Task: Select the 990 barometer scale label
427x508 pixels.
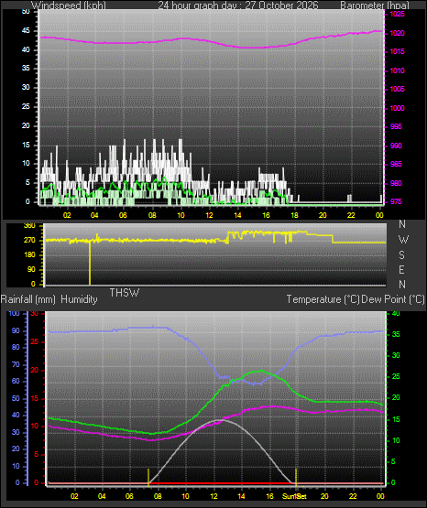Action: coord(396,146)
